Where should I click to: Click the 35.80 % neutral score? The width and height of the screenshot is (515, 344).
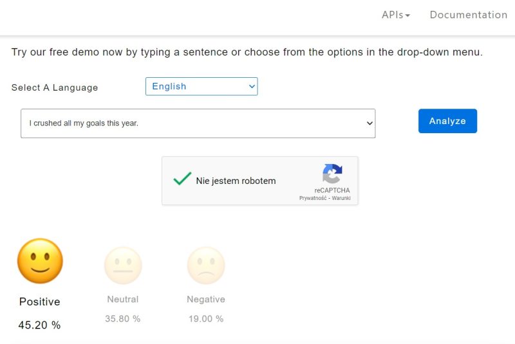123,318
